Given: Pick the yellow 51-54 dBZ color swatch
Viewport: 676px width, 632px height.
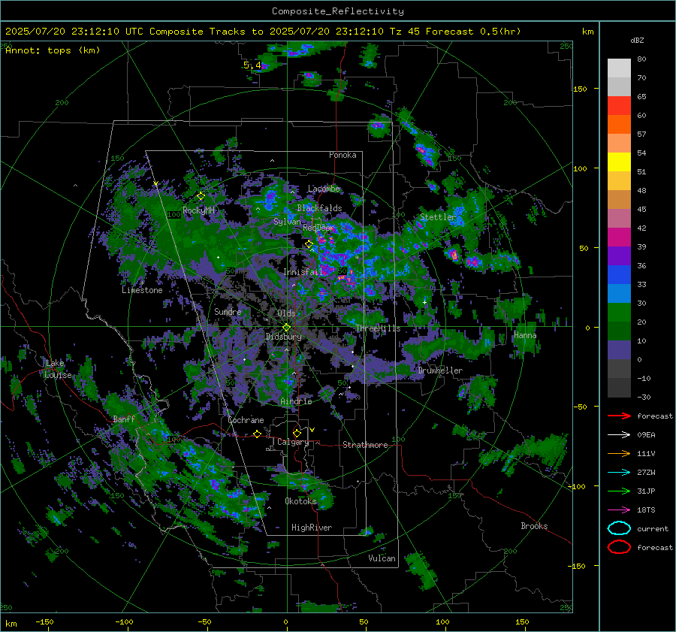Looking at the screenshot, I should 619,162.
